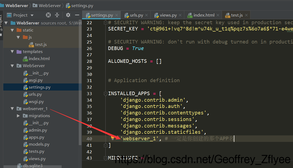The height and width of the screenshot is (168, 293).
Task: Expand the migrations folder
Action: coord(18,116)
